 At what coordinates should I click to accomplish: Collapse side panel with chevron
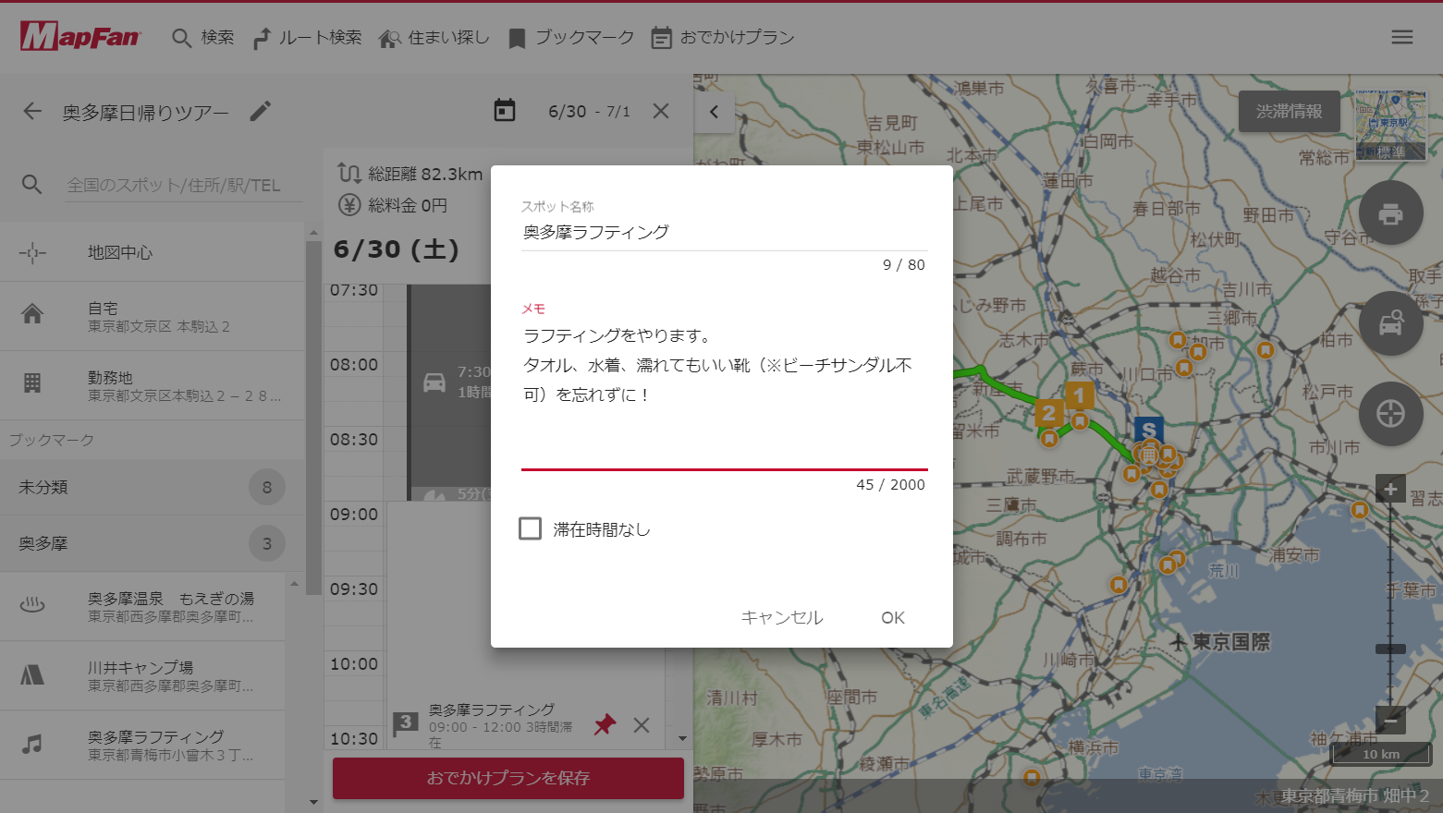(x=714, y=112)
